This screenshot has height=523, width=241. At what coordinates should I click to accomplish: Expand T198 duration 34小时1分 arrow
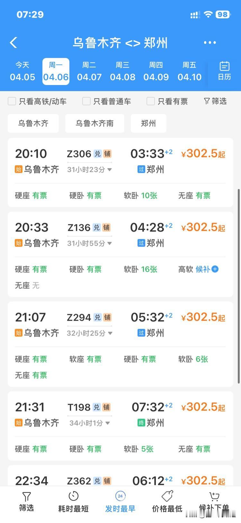[x=108, y=423]
